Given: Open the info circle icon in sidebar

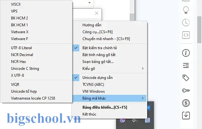Looking at the screenshot, I should tap(186, 53).
